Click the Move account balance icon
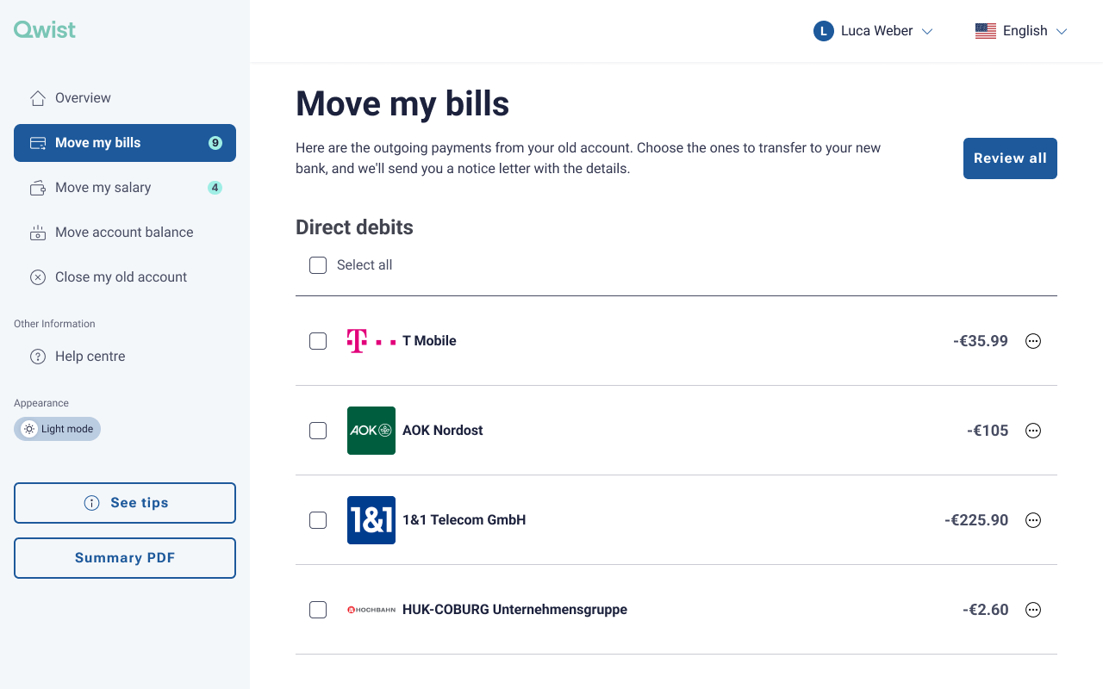 tap(38, 233)
